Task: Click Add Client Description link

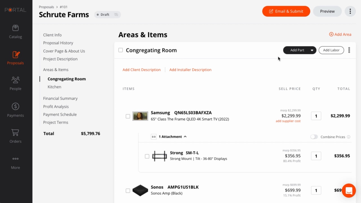Action: click(142, 70)
